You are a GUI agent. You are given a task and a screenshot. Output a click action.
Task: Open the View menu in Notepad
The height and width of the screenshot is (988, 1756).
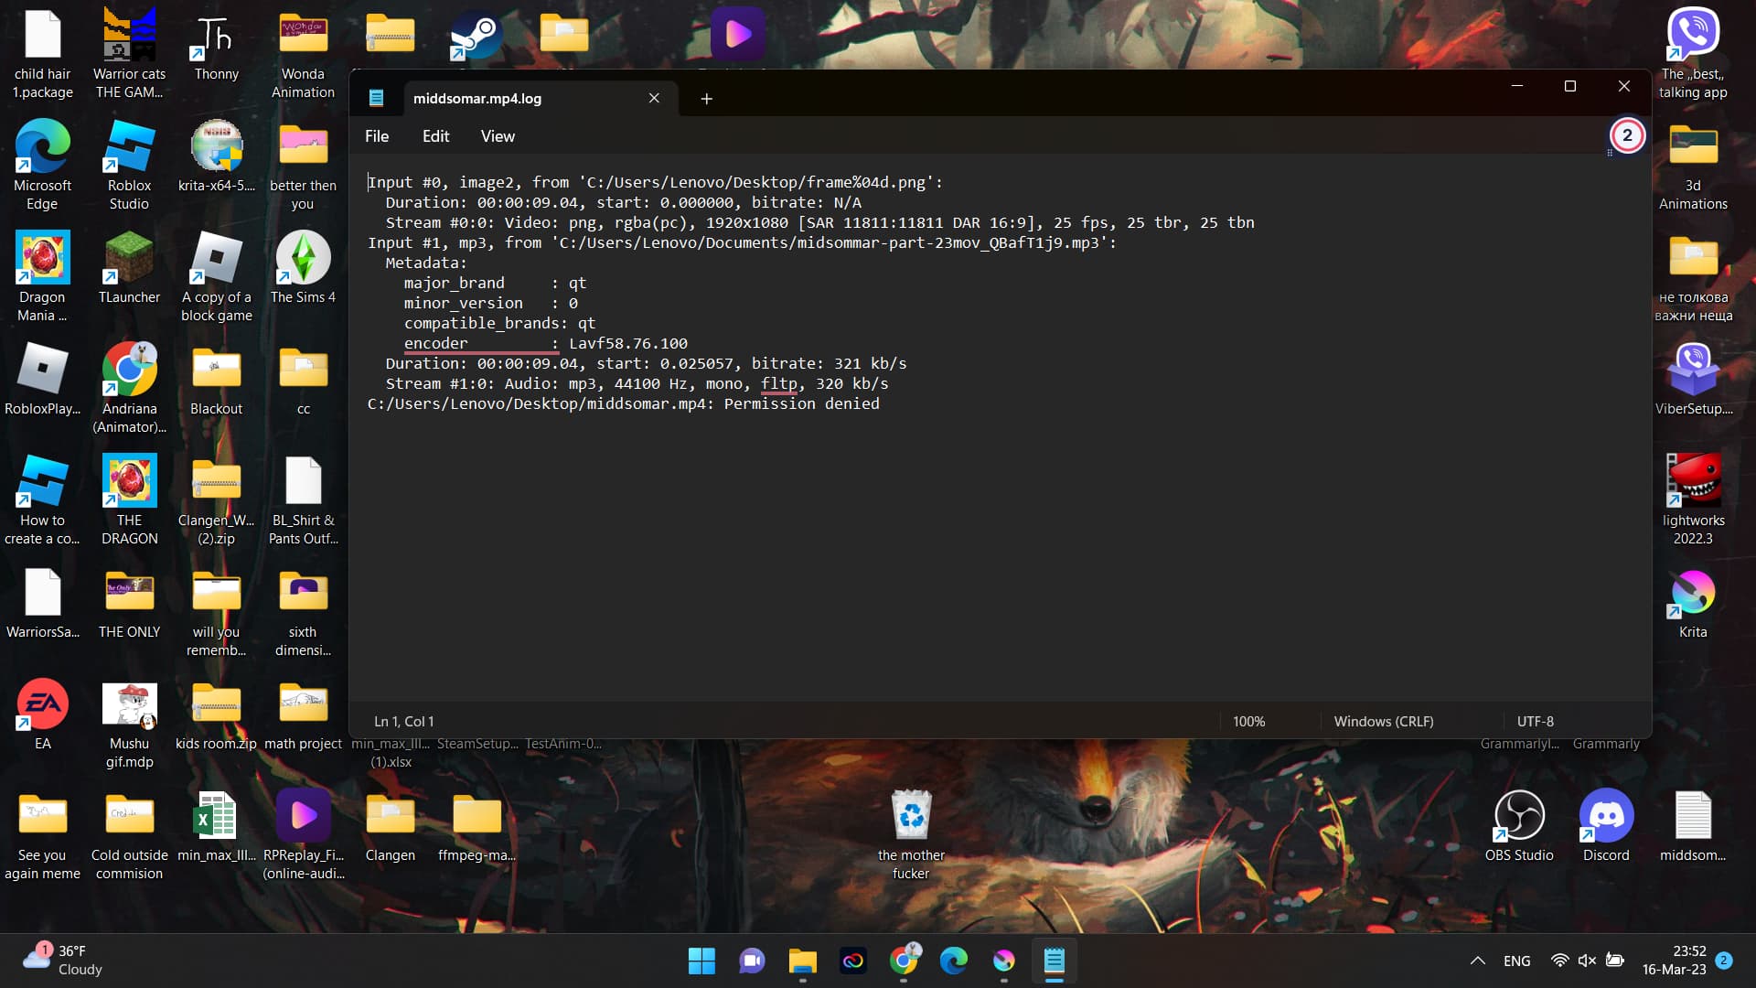(498, 136)
